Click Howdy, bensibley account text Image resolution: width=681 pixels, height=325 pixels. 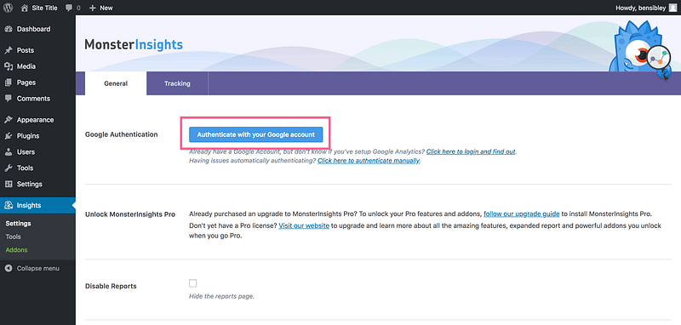click(641, 8)
